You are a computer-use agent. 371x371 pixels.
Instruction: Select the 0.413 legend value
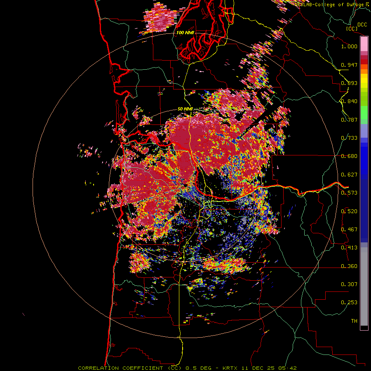349,248
